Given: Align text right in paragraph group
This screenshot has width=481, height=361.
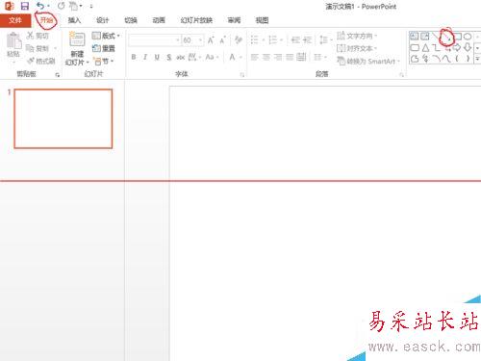Looking at the screenshot, I should 278,57.
